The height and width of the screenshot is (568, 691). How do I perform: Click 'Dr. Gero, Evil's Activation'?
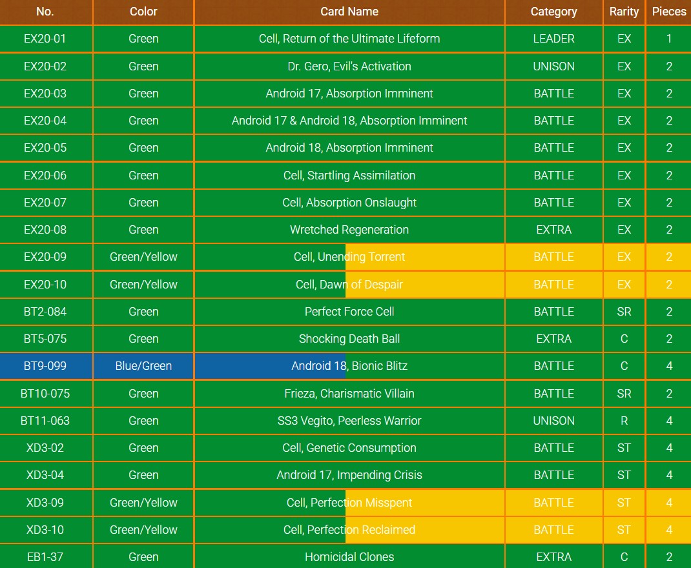click(349, 66)
